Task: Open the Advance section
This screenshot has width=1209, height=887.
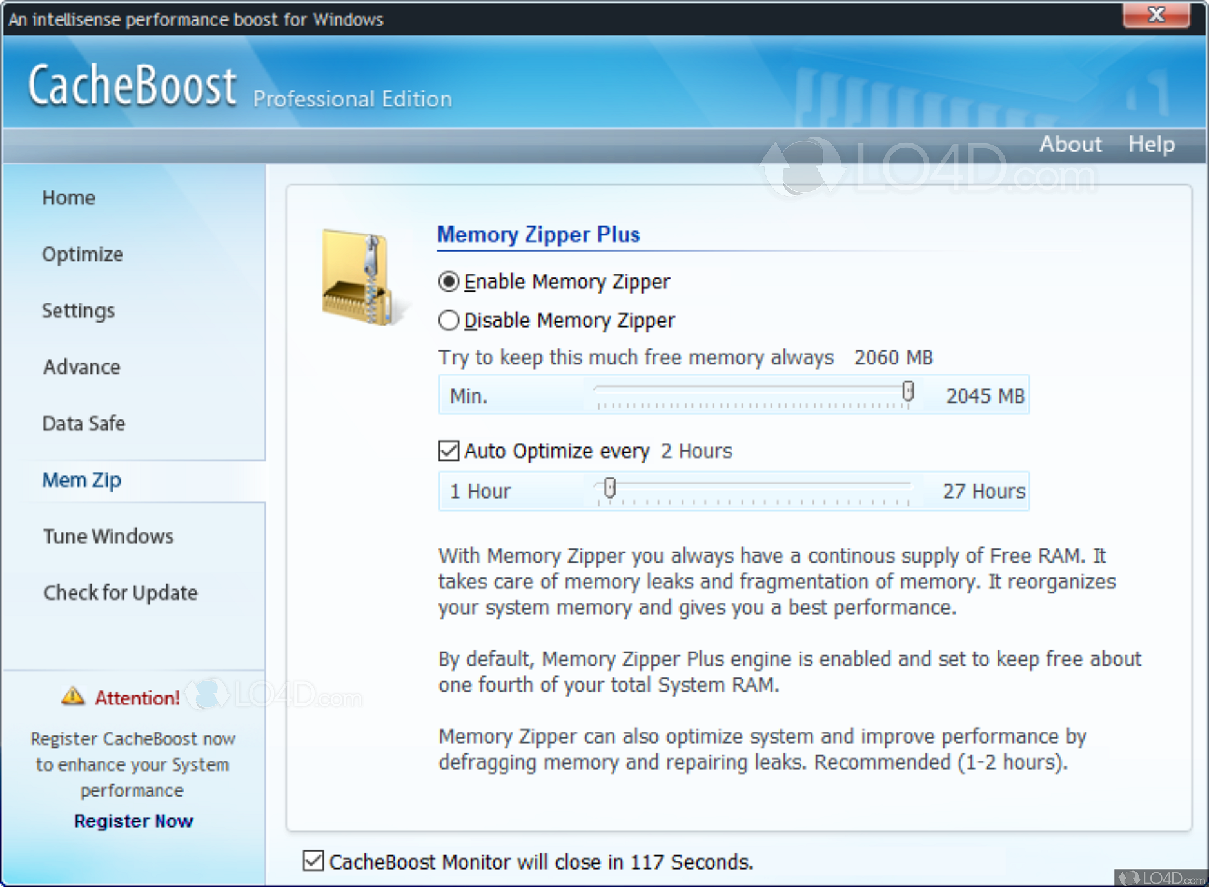Action: tap(82, 367)
